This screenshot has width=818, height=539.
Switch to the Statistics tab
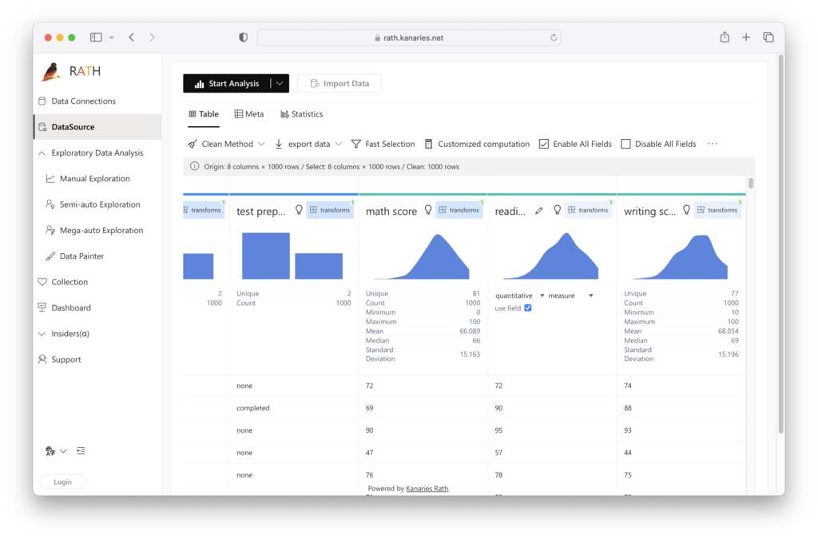(x=301, y=114)
